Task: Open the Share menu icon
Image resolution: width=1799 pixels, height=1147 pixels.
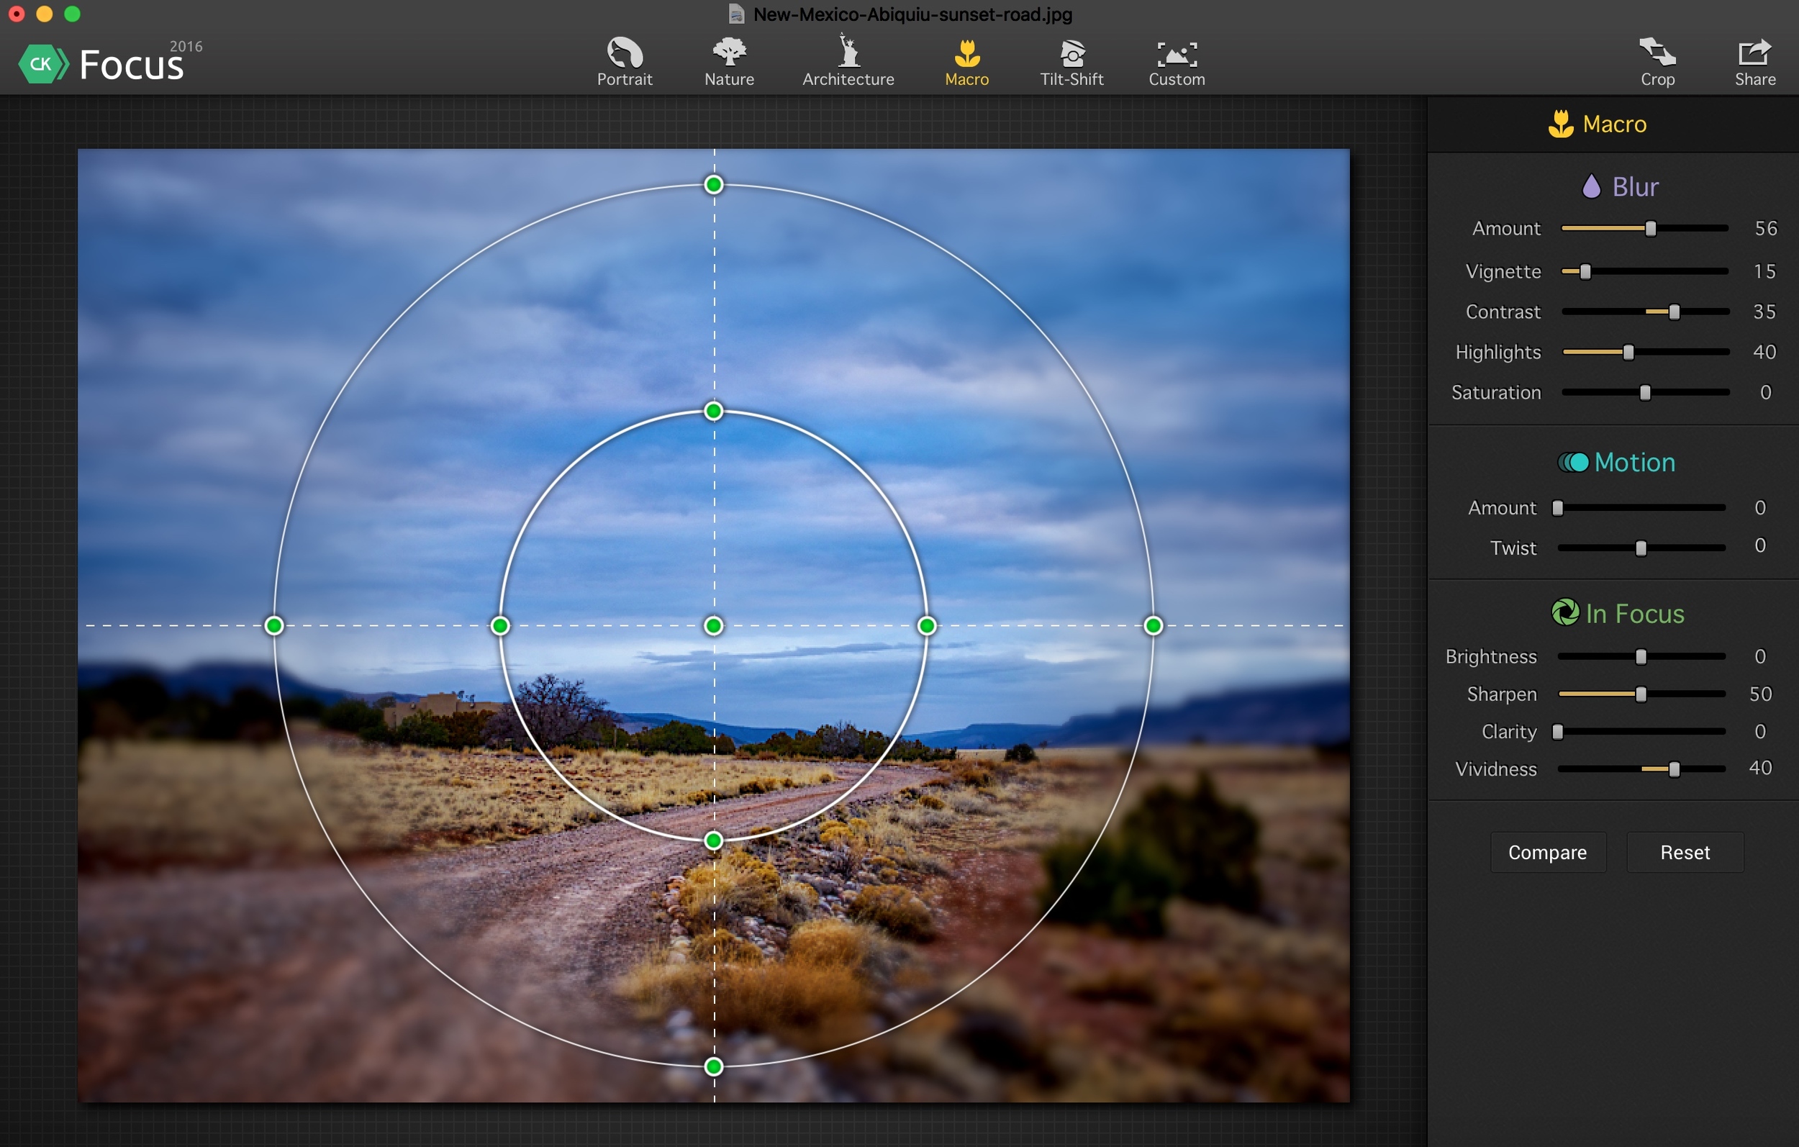Action: click(1754, 53)
